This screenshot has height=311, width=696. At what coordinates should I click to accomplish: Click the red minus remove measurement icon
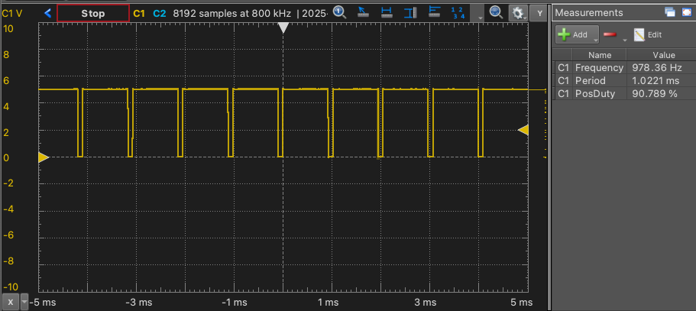(610, 34)
